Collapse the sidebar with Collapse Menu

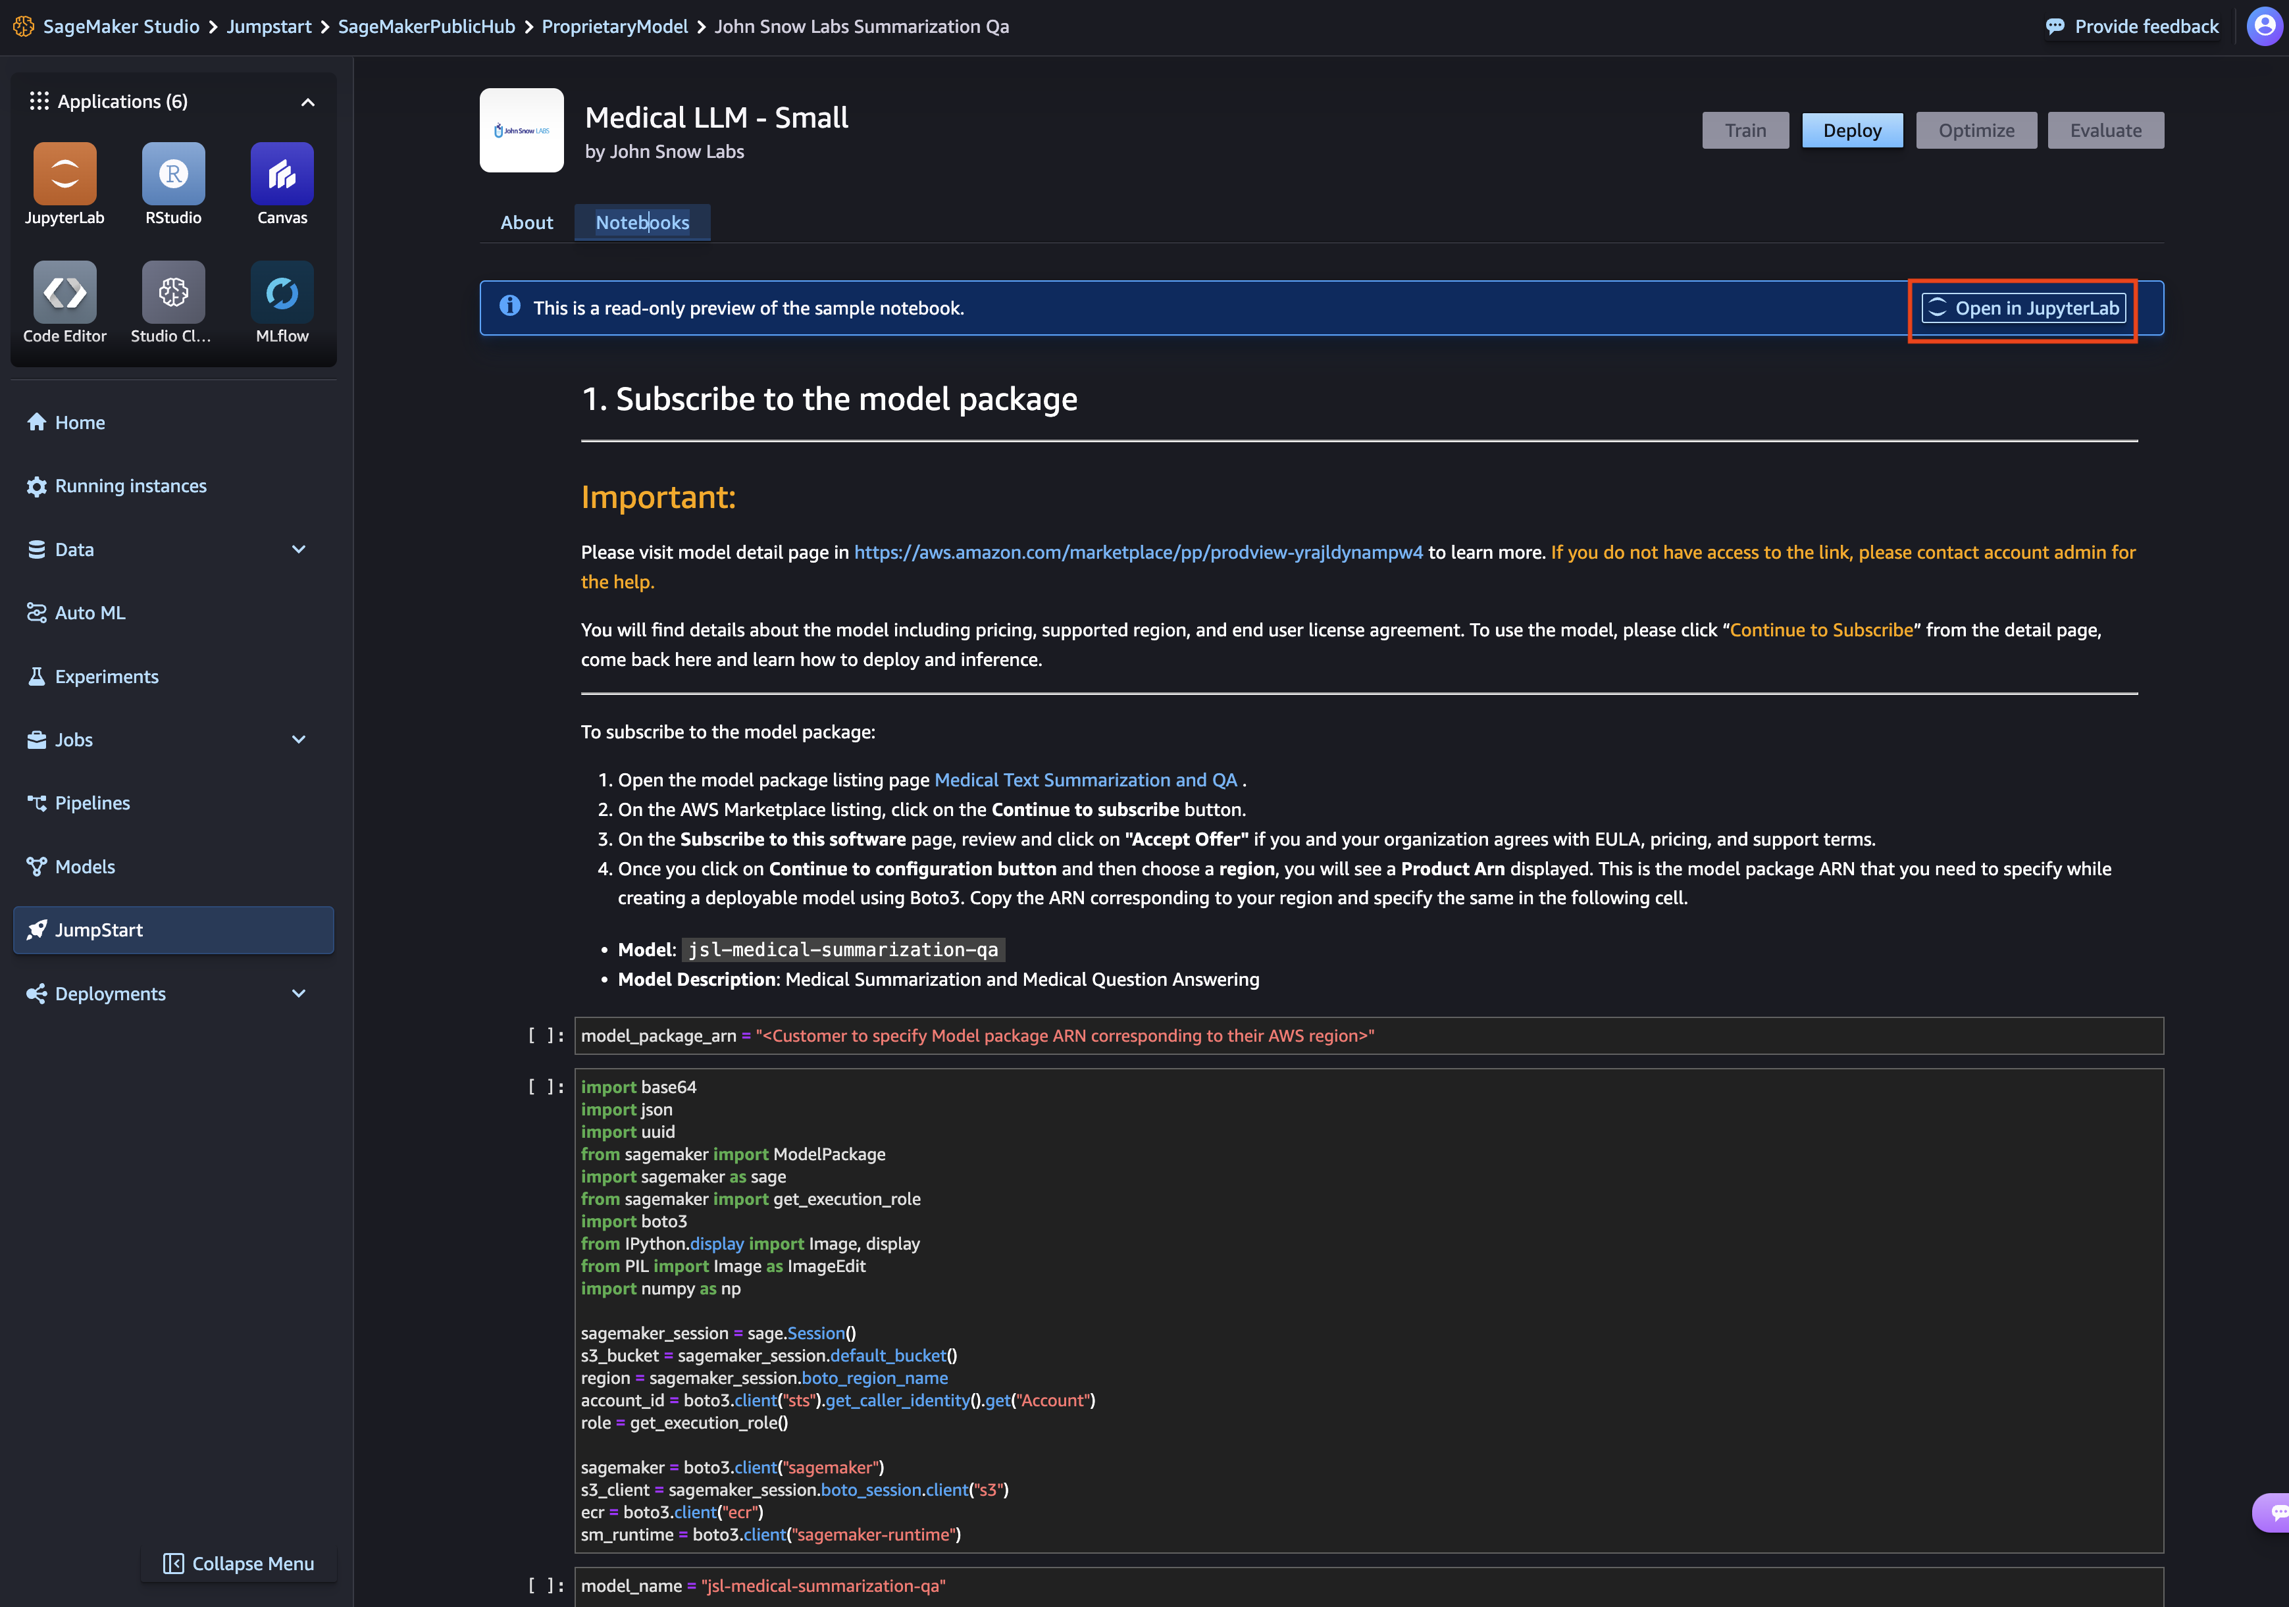tap(240, 1563)
